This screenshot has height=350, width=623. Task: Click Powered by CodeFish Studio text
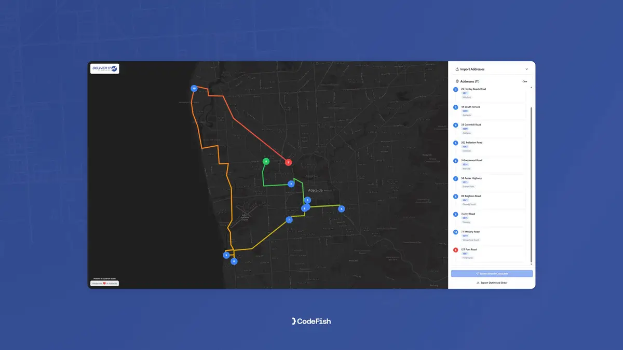tap(104, 278)
